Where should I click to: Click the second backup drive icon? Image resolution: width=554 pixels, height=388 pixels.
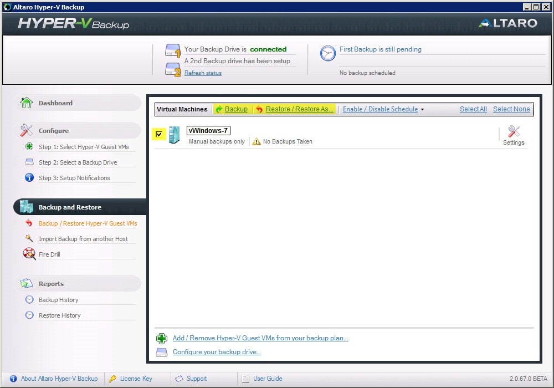[x=173, y=69]
